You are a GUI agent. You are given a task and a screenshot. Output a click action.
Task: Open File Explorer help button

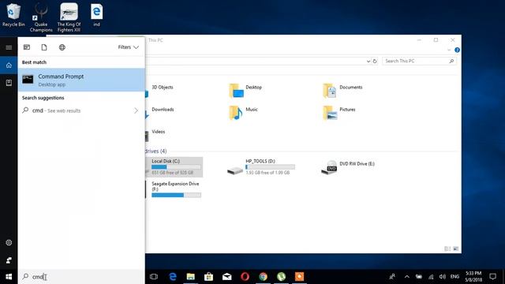point(457,50)
